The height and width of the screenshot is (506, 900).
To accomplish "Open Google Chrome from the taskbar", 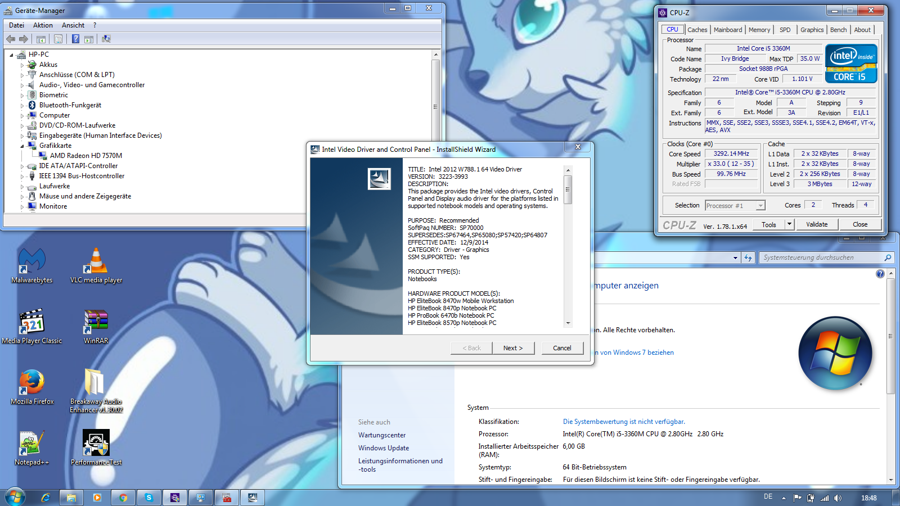I will pyautogui.click(x=123, y=498).
